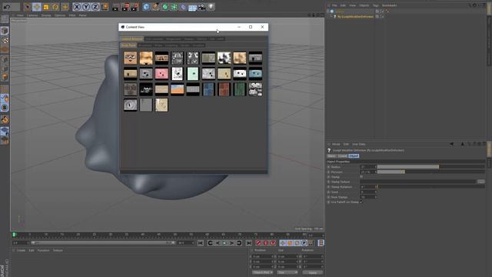The image size is (492, 277).
Task: Open viewport Display menu
Action: click(46, 15)
